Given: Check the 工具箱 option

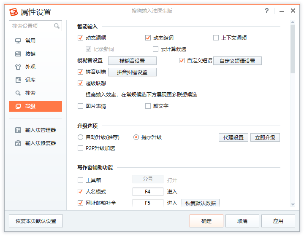Looking at the screenshot, I should pyautogui.click(x=80, y=180).
